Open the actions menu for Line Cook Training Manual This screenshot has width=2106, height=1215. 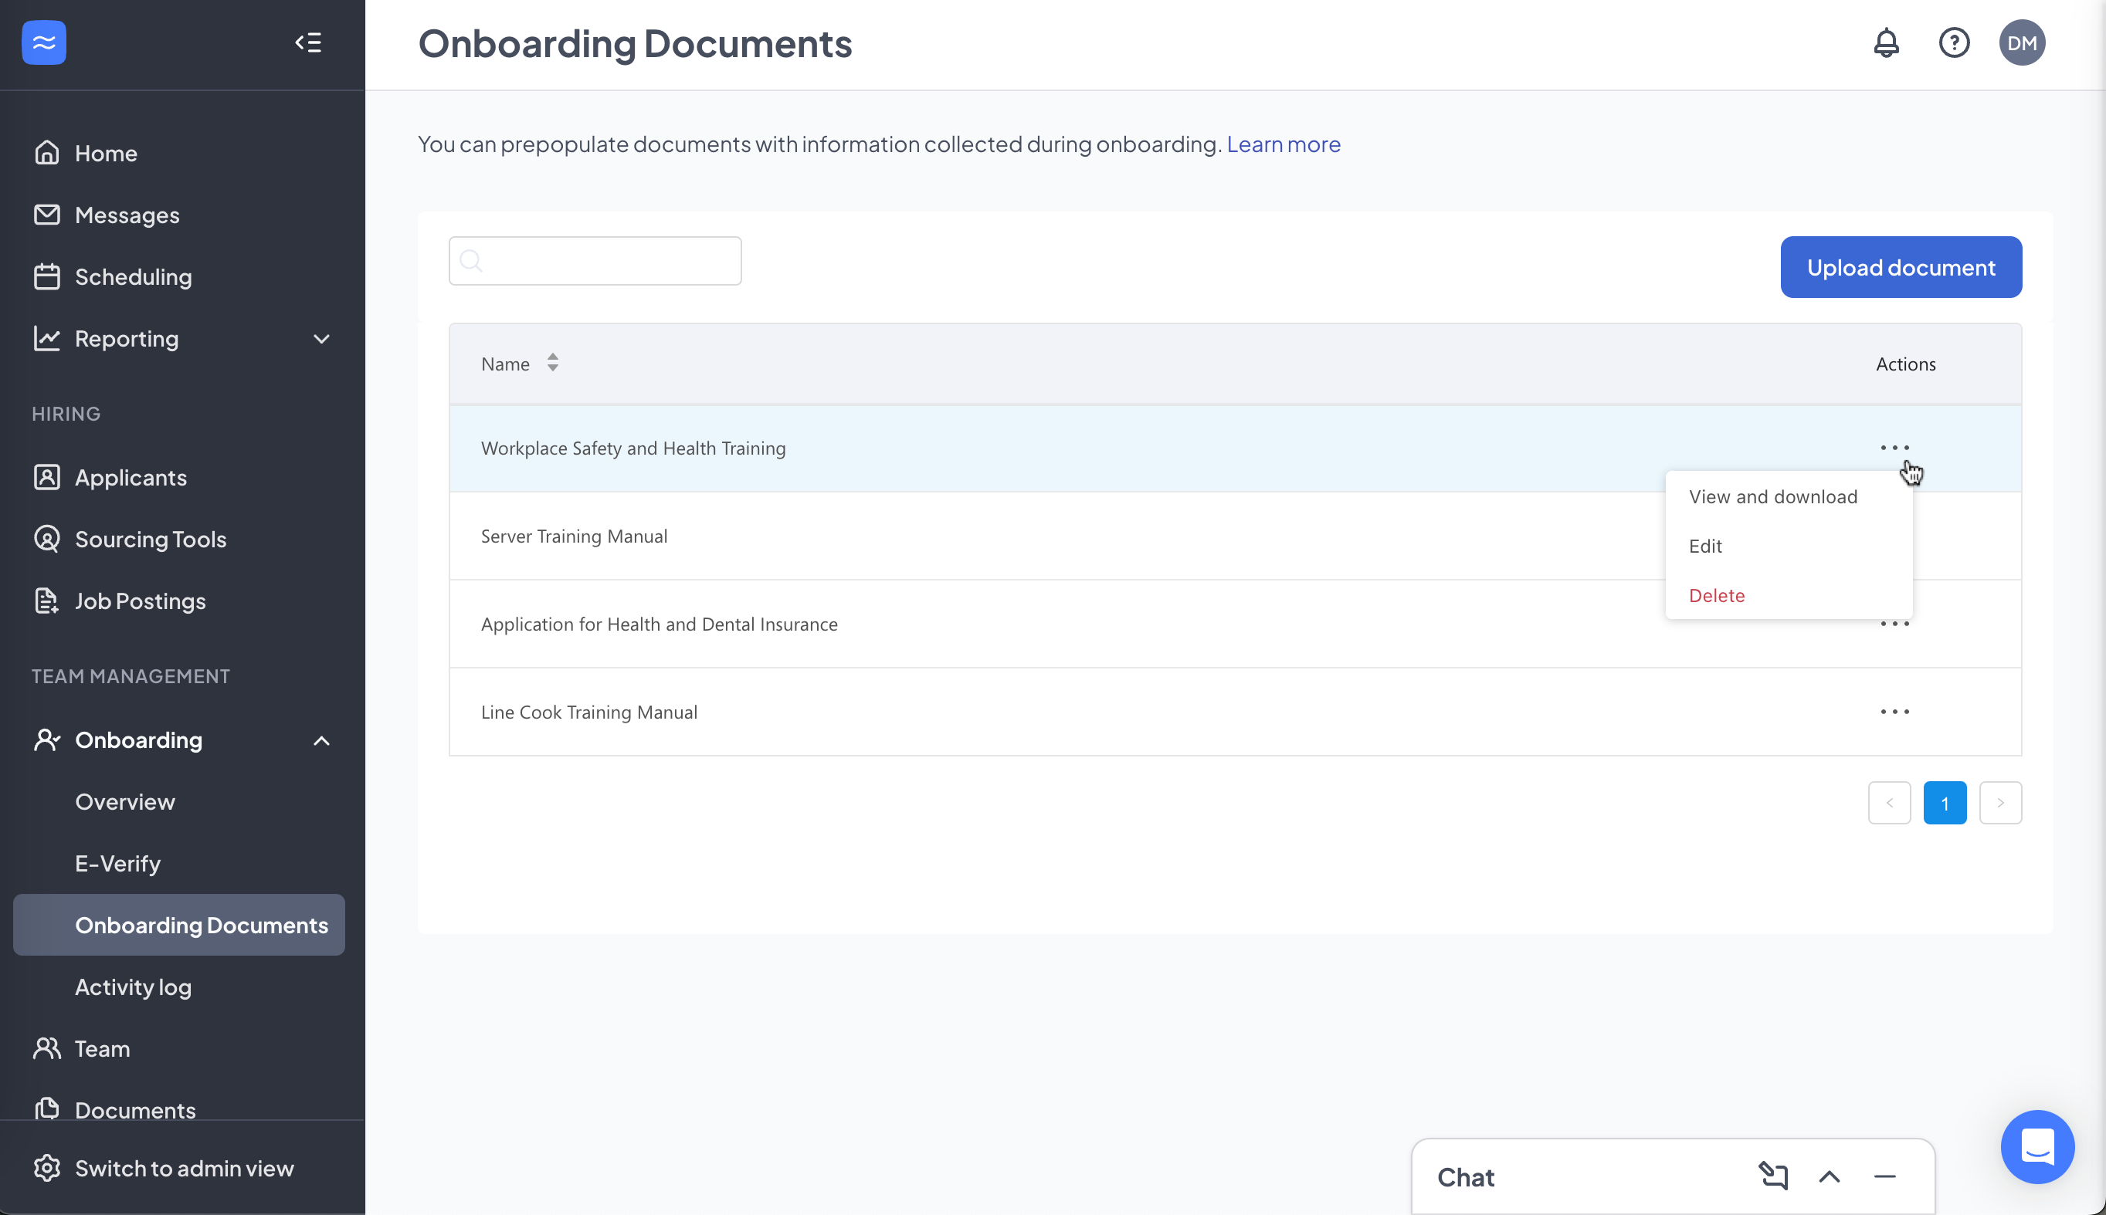(x=1897, y=711)
